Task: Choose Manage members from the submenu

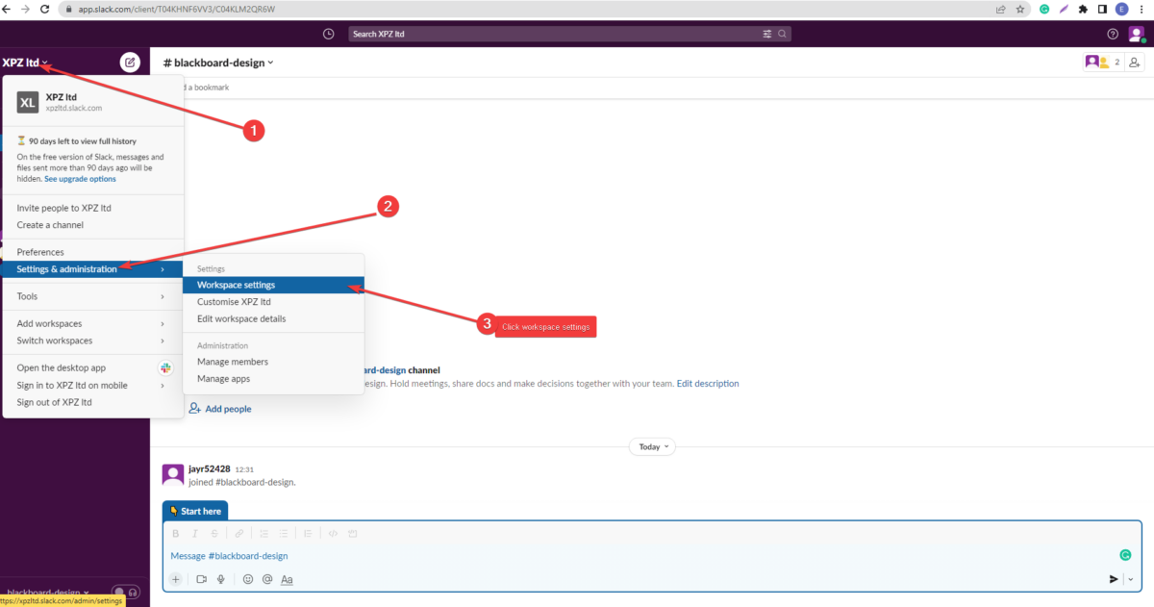Action: click(x=233, y=362)
